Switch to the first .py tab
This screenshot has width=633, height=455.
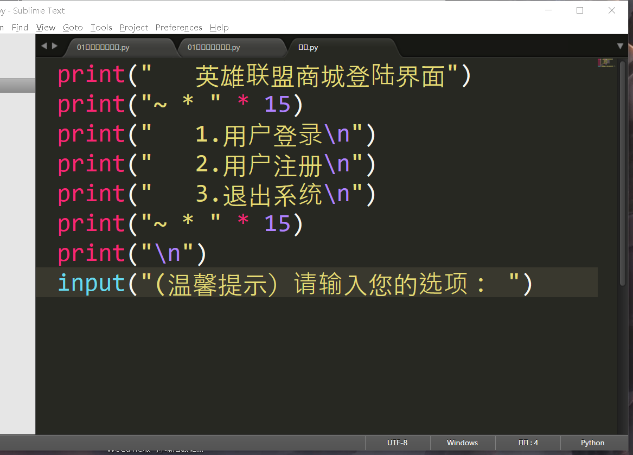(x=121, y=48)
